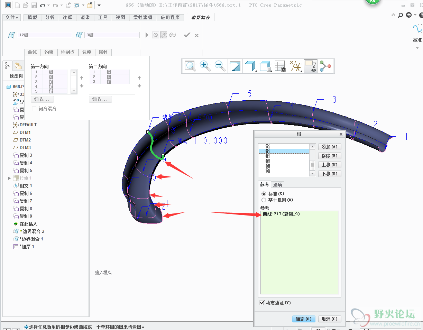Click the Close window folder icon
This screenshot has height=330, width=423.
click(x=90, y=5)
